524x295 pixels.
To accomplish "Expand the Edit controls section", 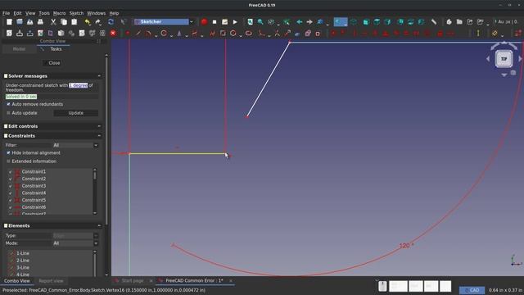I will (99, 126).
